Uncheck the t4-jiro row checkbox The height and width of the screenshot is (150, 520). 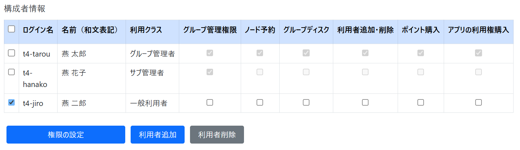coord(12,103)
